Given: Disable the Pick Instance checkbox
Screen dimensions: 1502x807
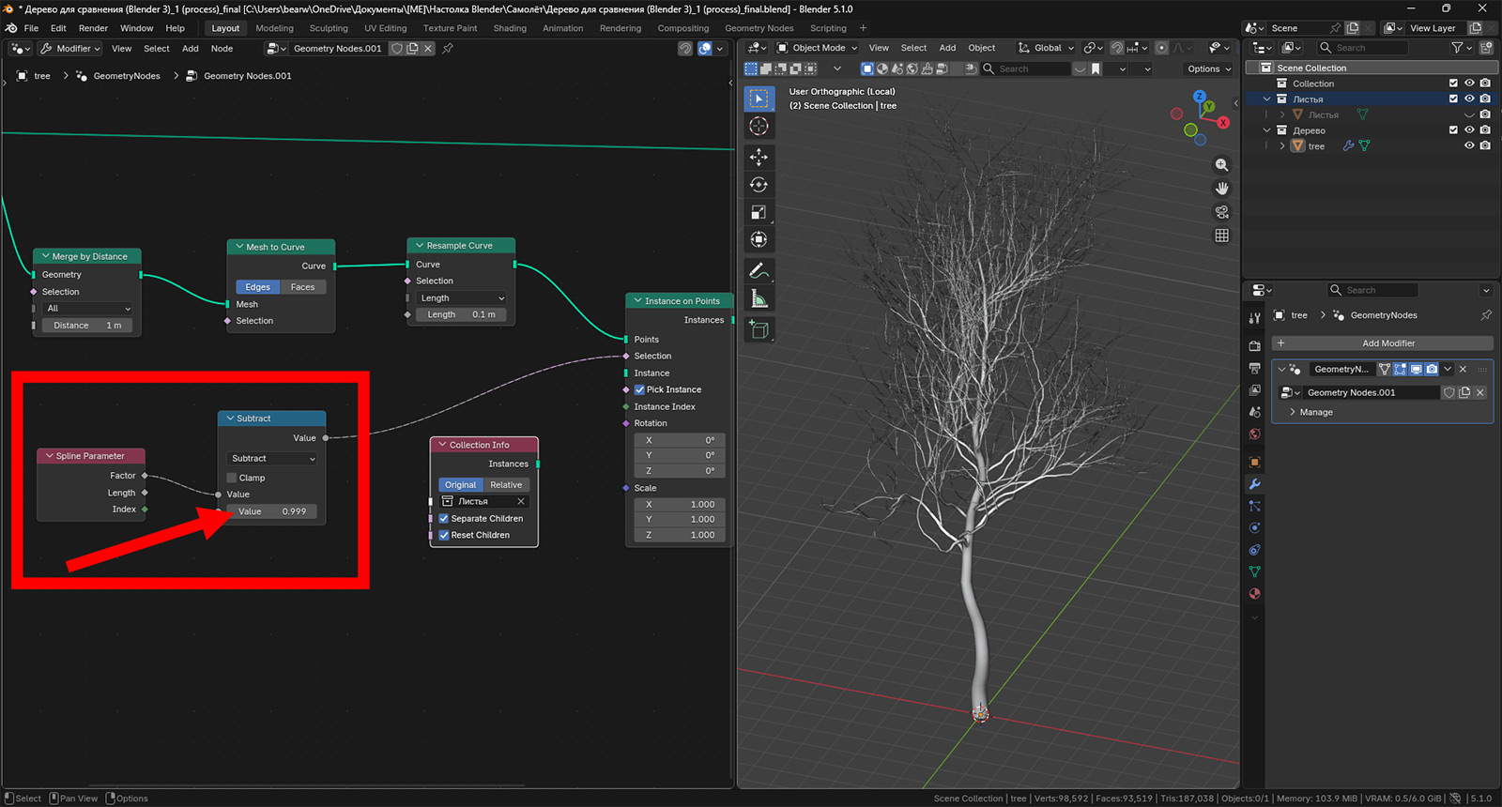Looking at the screenshot, I should pyautogui.click(x=639, y=389).
